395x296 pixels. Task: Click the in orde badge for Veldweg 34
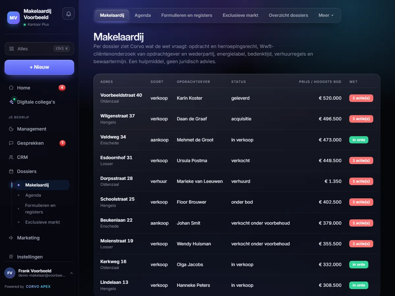[359, 140]
